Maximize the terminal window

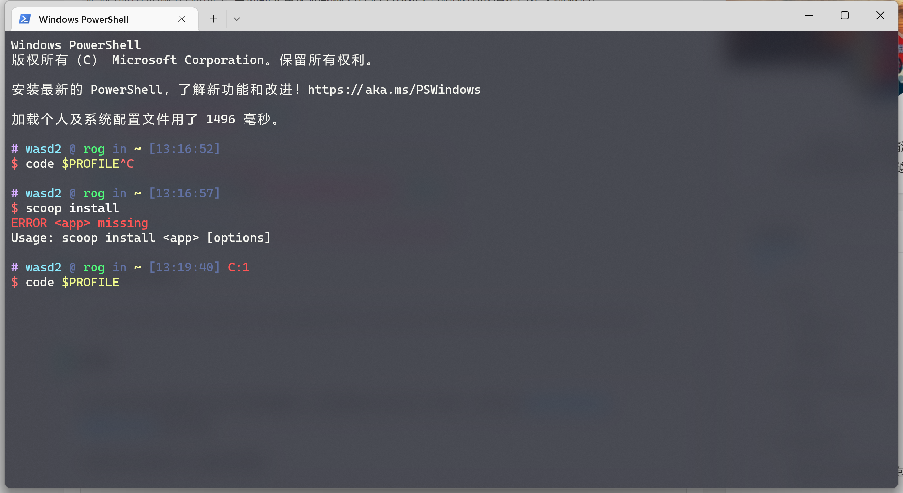point(844,16)
